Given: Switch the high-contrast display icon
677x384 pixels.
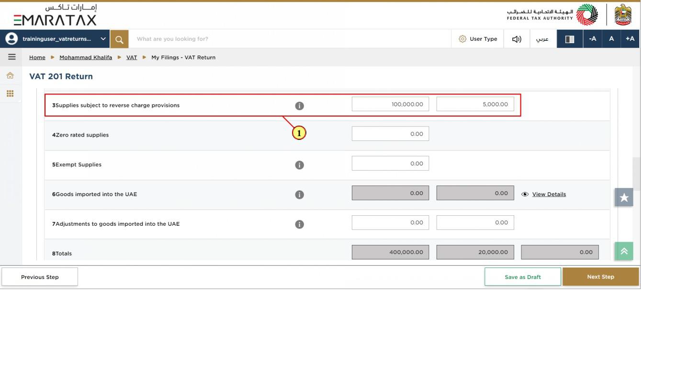Looking at the screenshot, I should [x=570, y=39].
